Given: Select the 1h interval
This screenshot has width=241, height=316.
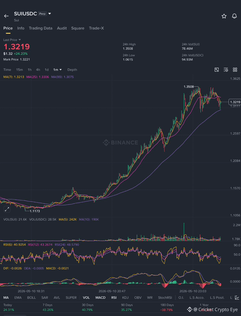Looking at the screenshot, I should (x=29, y=70).
